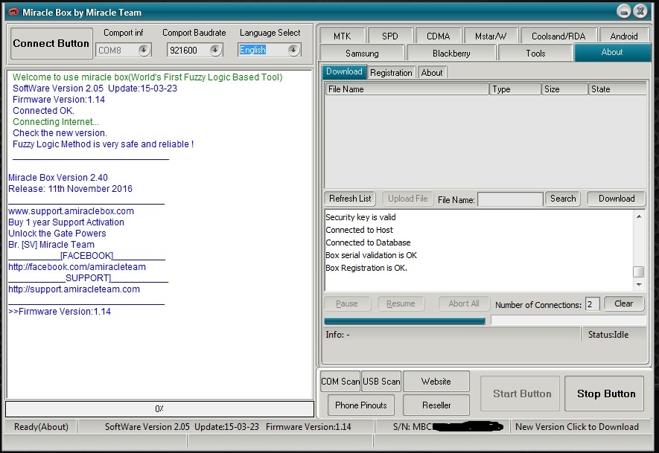Viewport: 659px width, 453px height.
Task: Click the Abort All button
Action: [464, 303]
